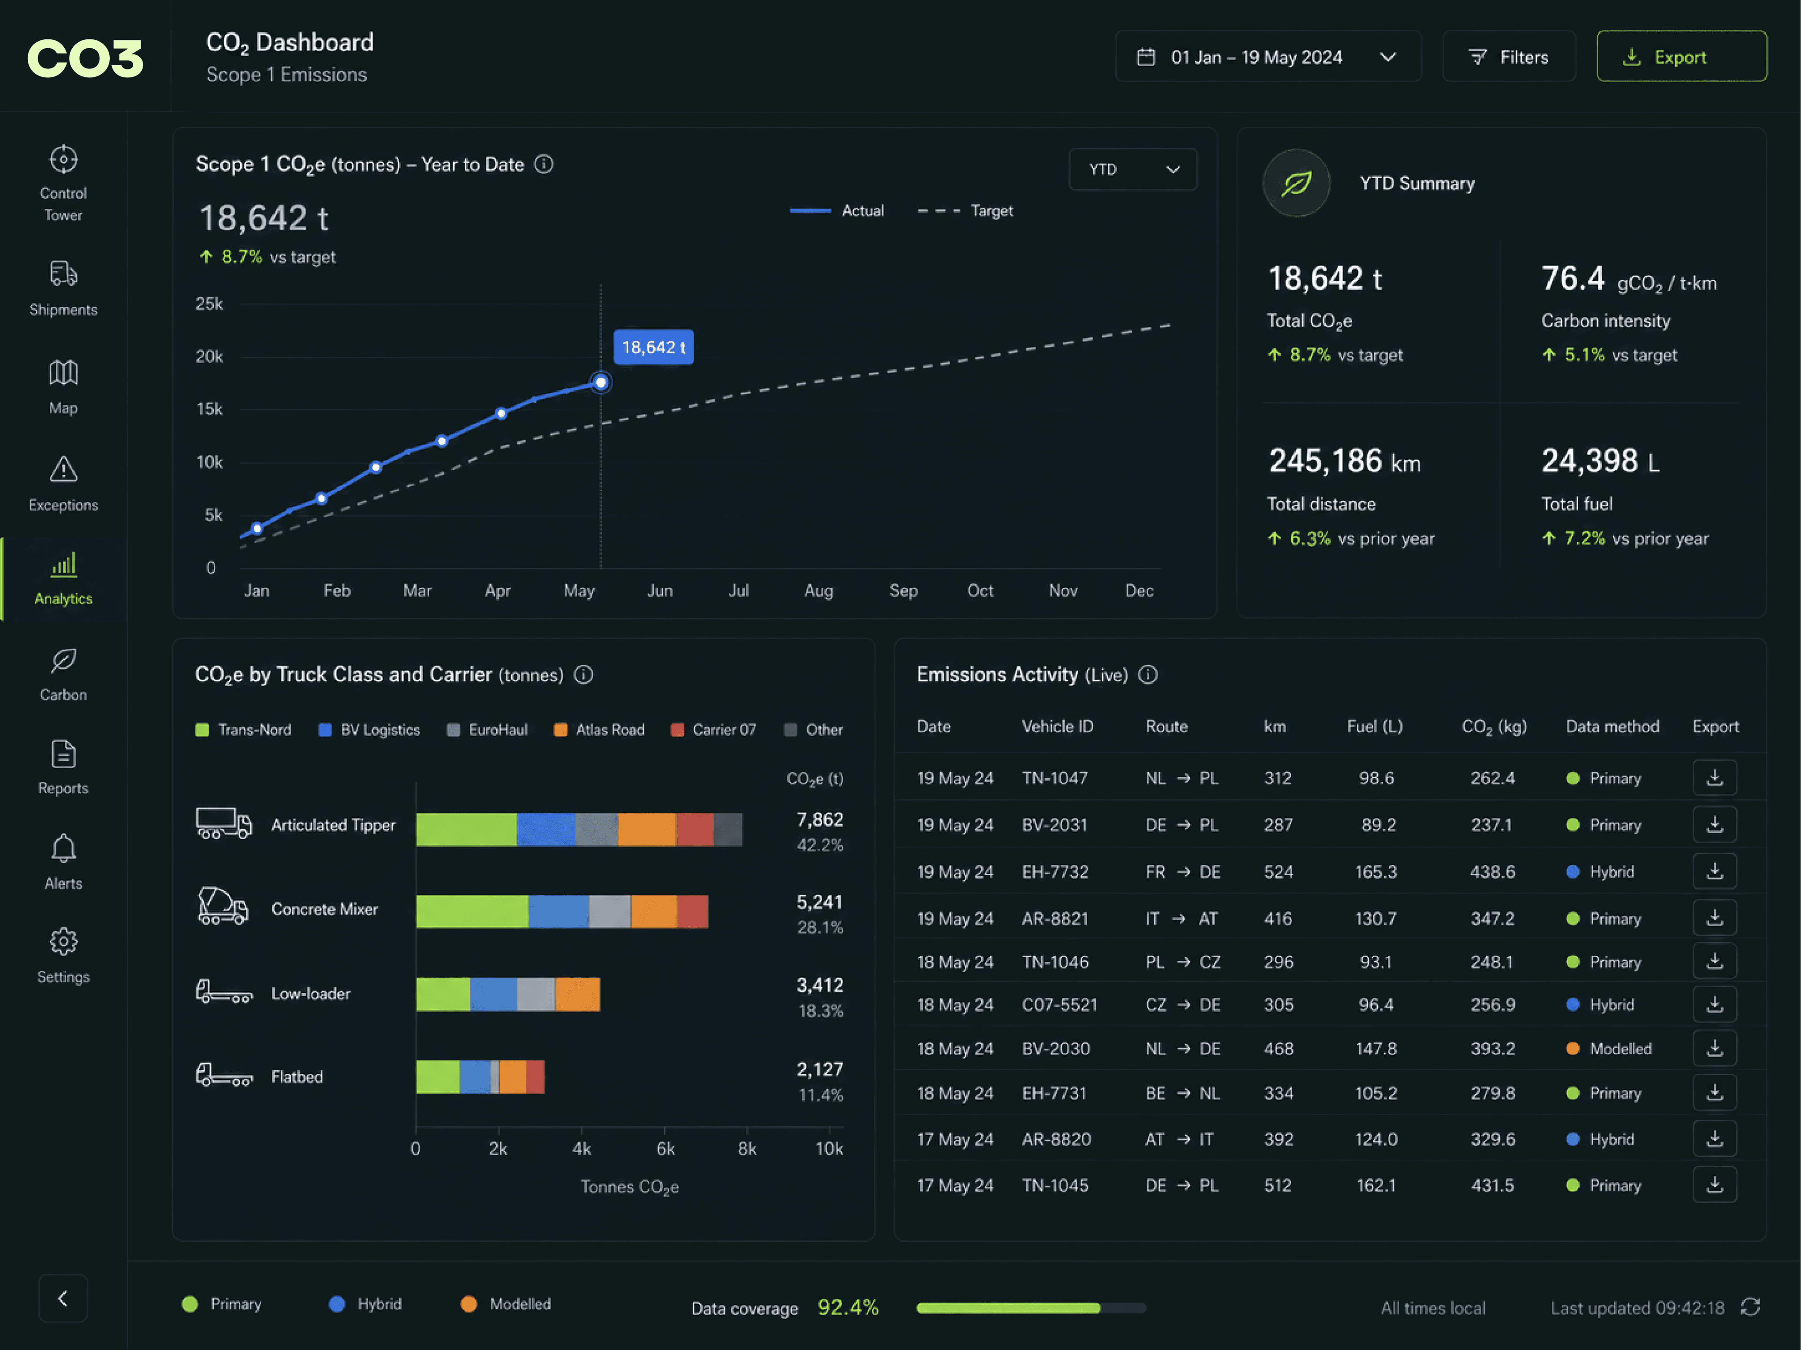Image resolution: width=1801 pixels, height=1350 pixels.
Task: Click the calendar icon in date range
Action: (x=1146, y=57)
